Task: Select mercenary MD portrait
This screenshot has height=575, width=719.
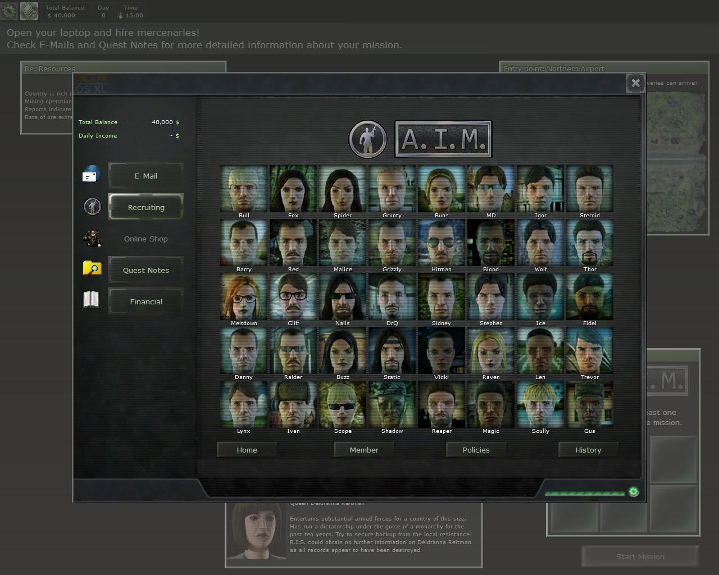Action: click(491, 189)
